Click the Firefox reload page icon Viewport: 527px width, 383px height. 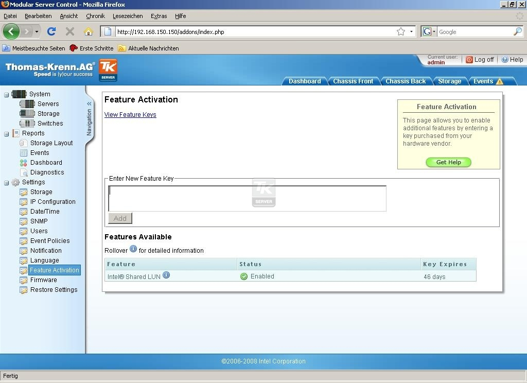point(51,32)
